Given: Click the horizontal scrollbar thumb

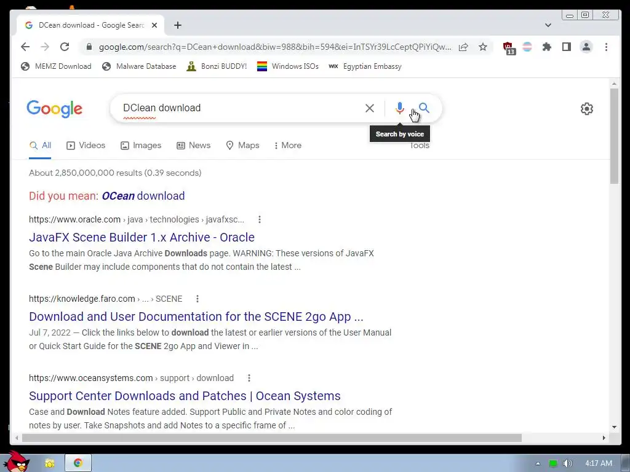Looking at the screenshot, I should click(x=271, y=438).
